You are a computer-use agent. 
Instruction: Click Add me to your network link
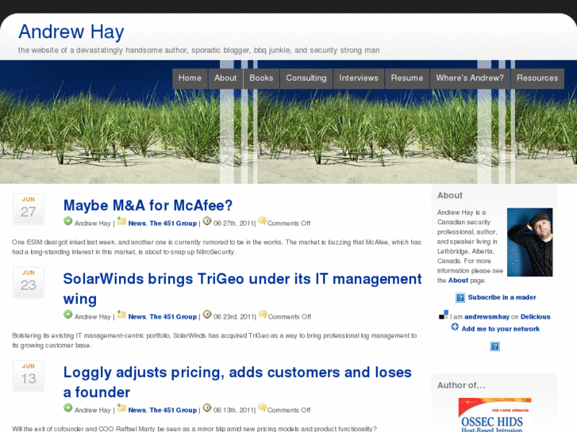(x=501, y=329)
